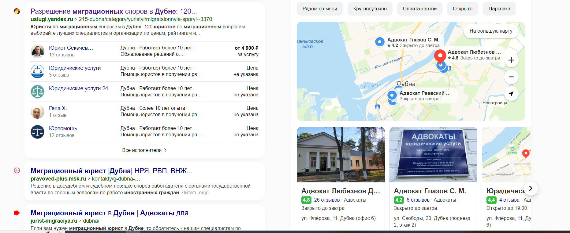Click the blue map marker for Адвокат Раевский
Image resolution: width=570 pixels, height=233 pixels.
[x=392, y=95]
